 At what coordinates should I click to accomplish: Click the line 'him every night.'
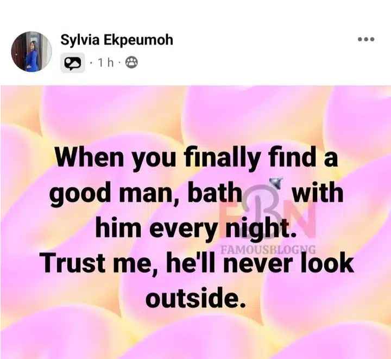(197, 228)
